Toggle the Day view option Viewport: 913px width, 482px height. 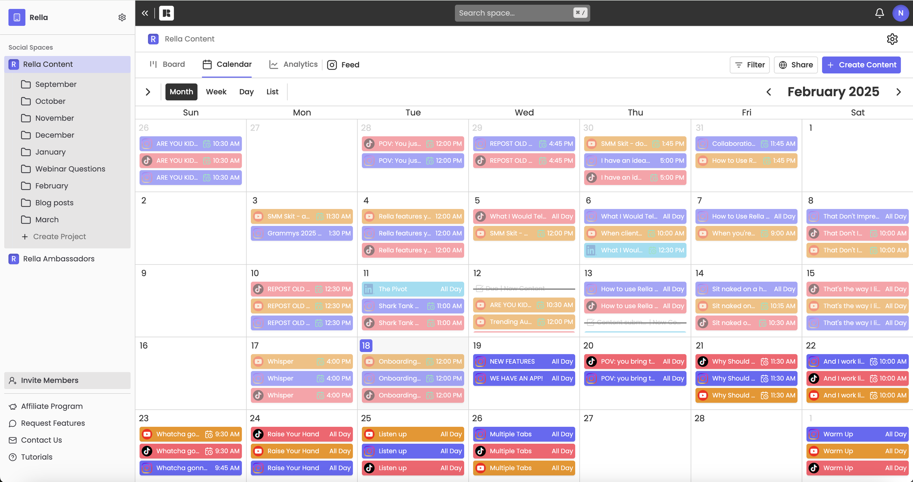point(247,92)
